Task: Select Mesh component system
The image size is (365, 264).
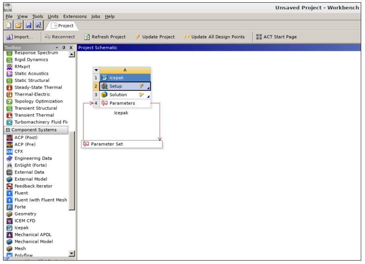Action: [20, 249]
